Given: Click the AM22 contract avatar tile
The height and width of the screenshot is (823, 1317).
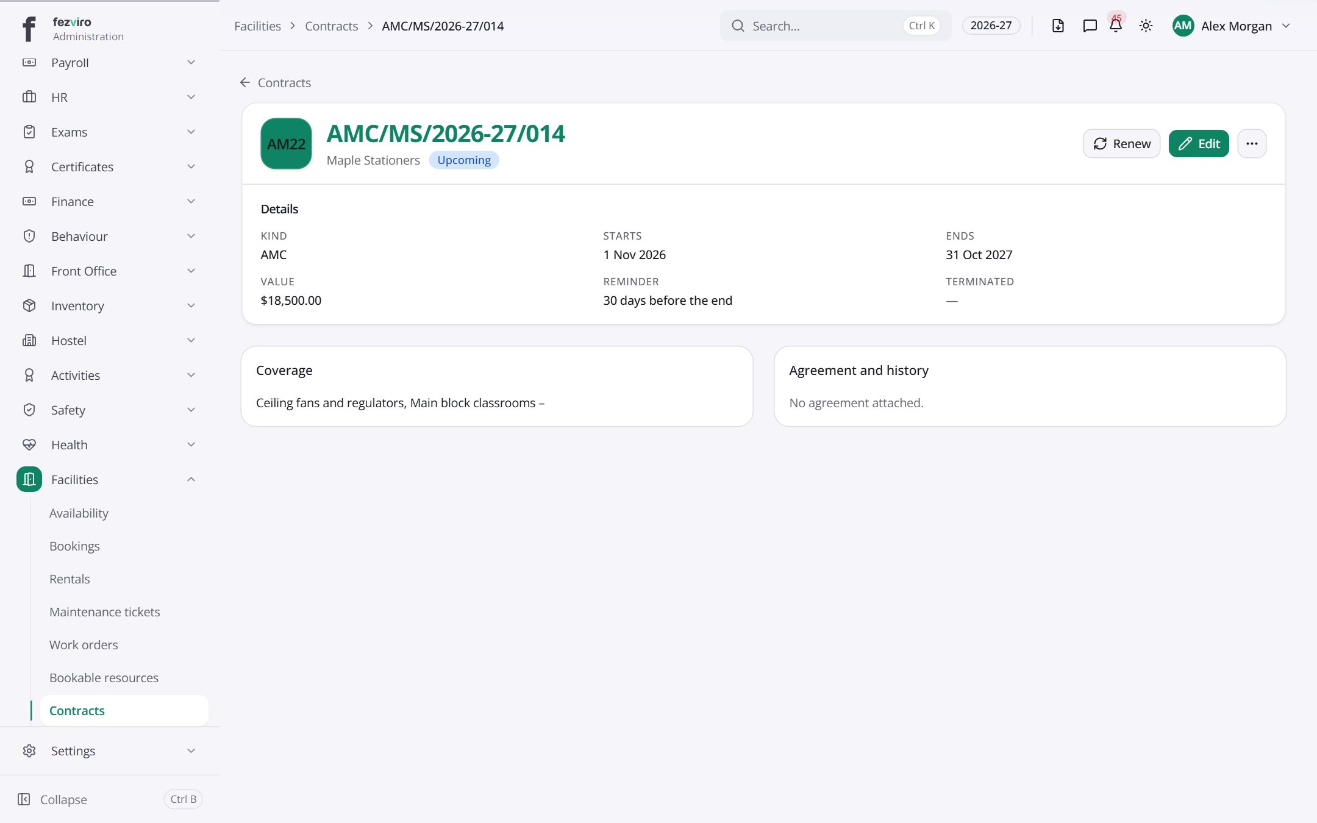Looking at the screenshot, I should click(286, 144).
